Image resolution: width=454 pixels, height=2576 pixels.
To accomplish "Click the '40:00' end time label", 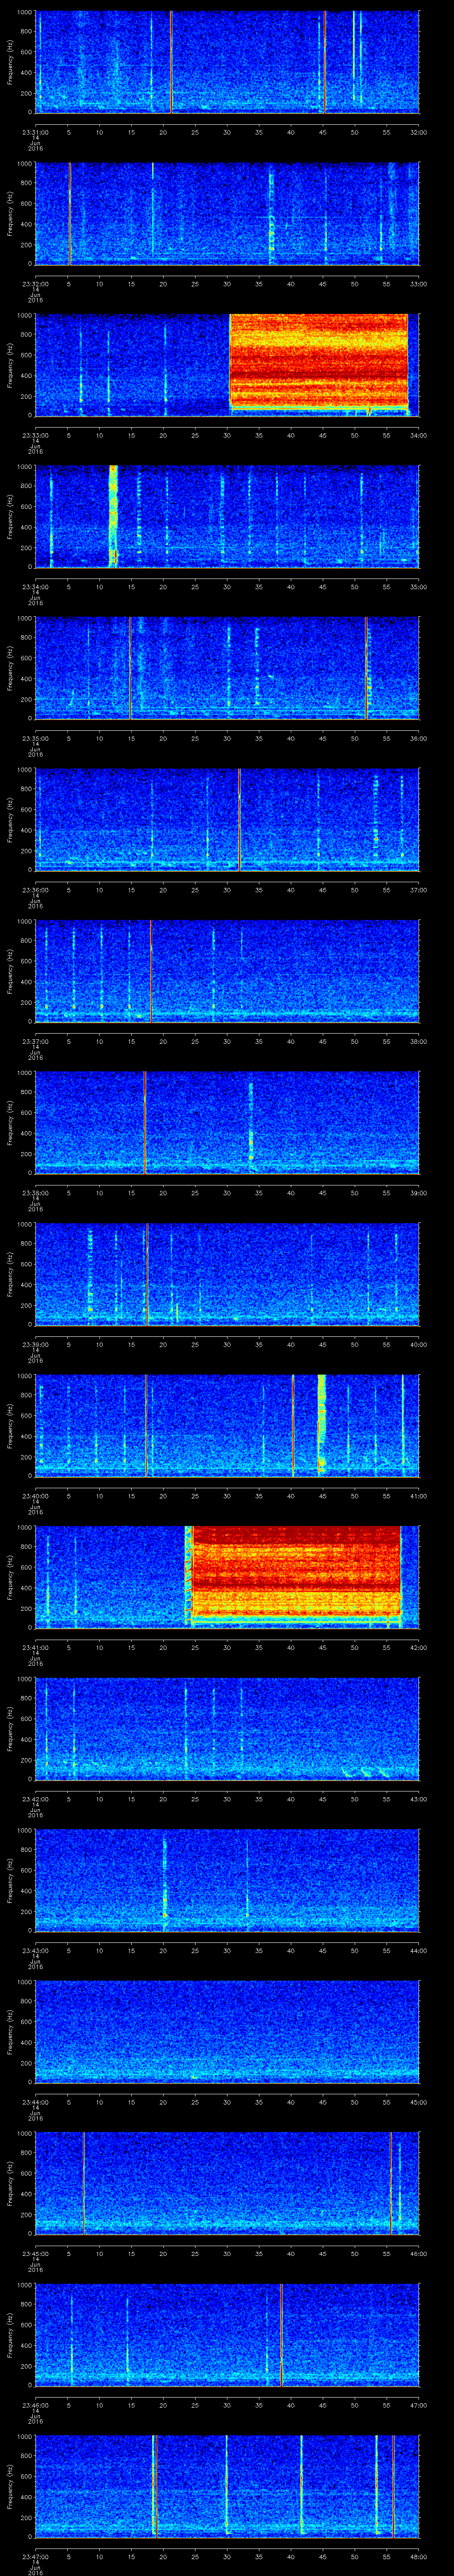I will (x=418, y=1345).
